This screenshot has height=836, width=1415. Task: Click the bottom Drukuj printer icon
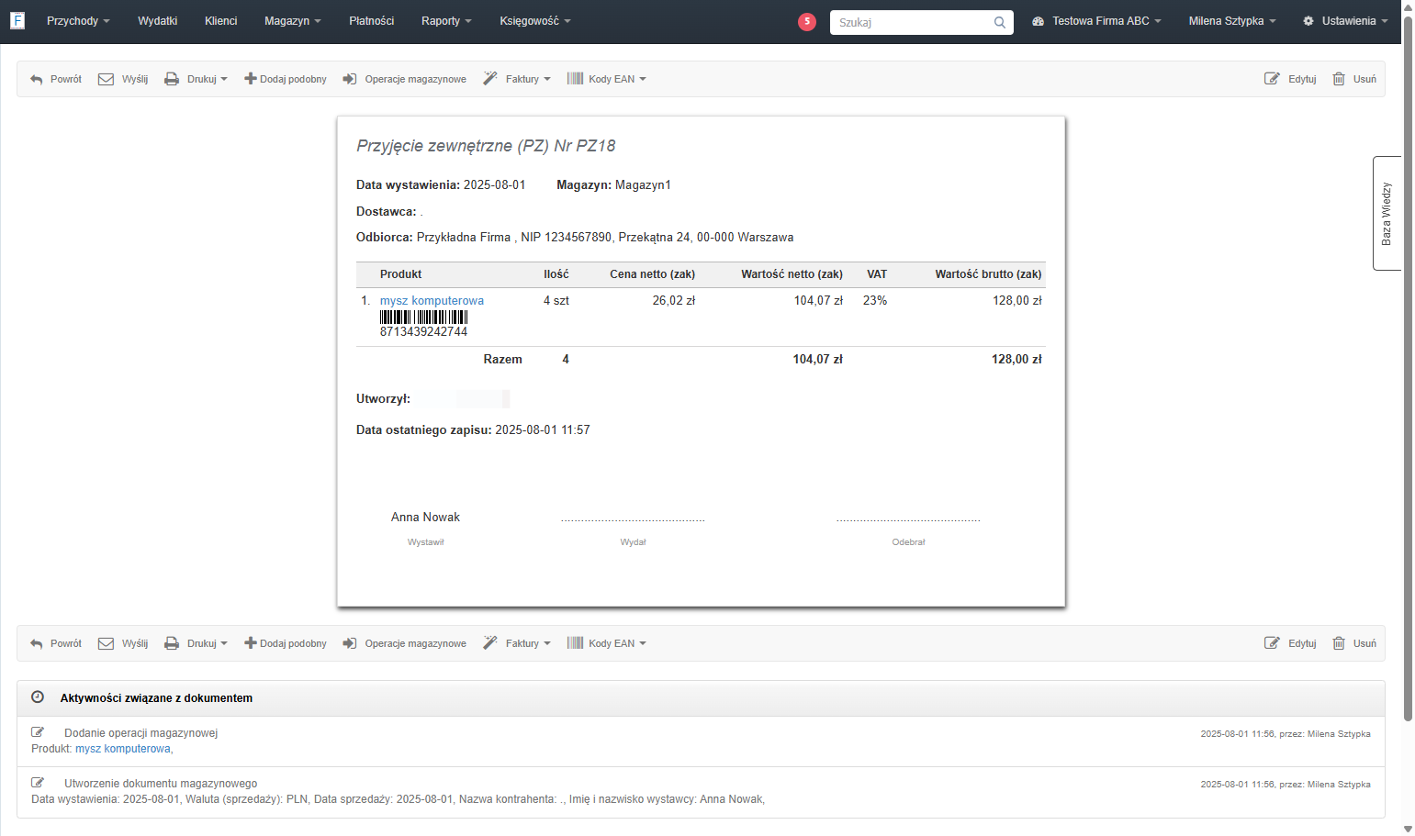[x=172, y=643]
